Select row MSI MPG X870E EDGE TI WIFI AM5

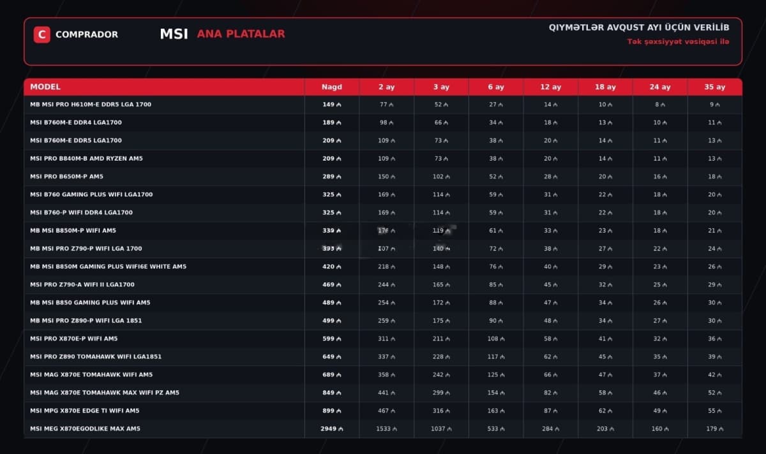point(383,411)
